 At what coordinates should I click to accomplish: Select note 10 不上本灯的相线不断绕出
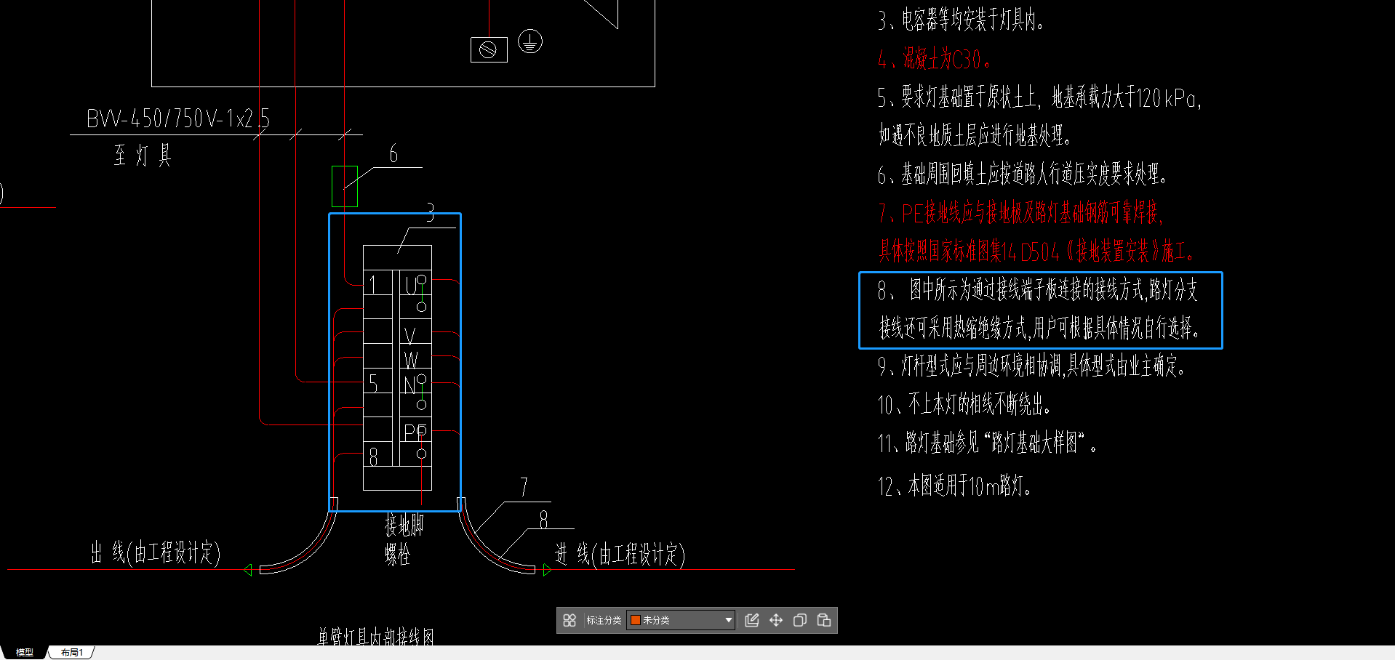coord(964,404)
